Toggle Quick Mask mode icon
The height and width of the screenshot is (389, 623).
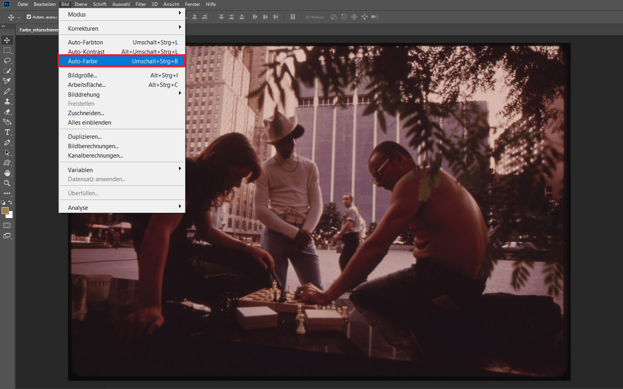tap(7, 226)
